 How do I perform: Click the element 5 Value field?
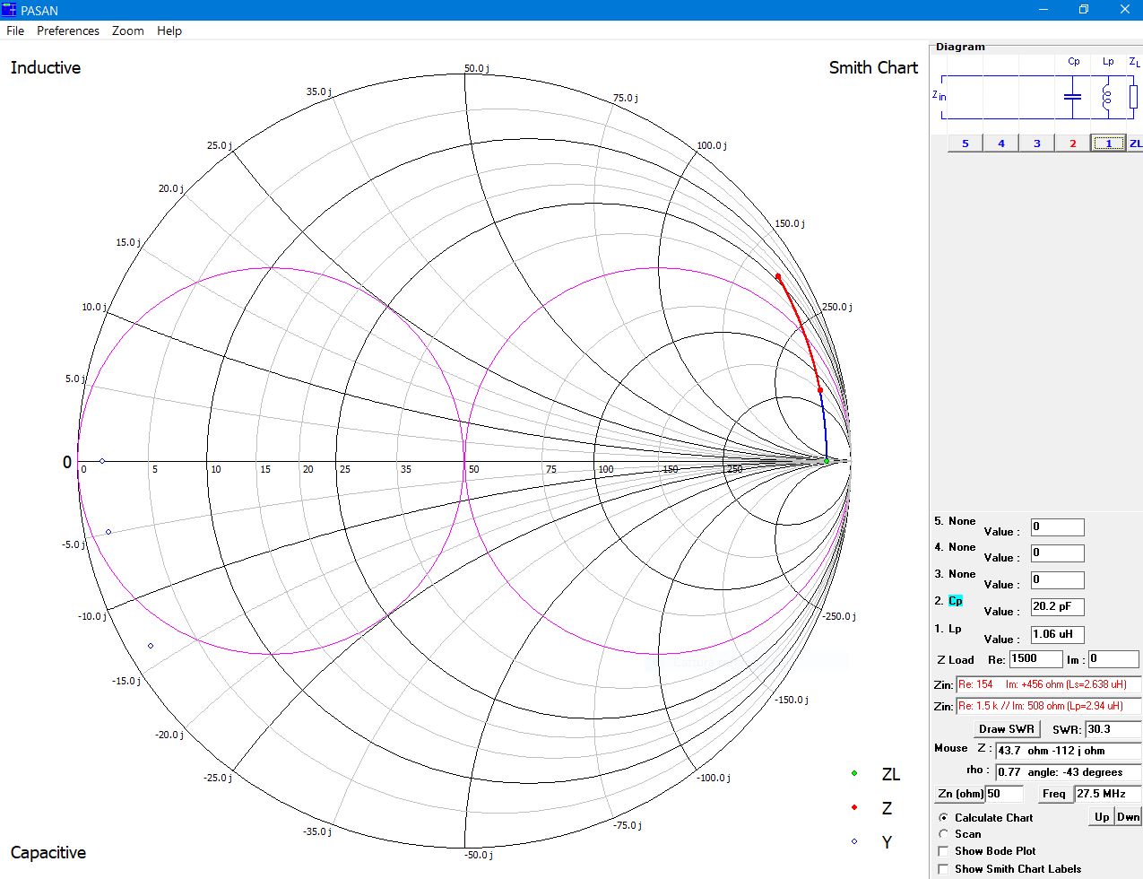pyautogui.click(x=1057, y=527)
